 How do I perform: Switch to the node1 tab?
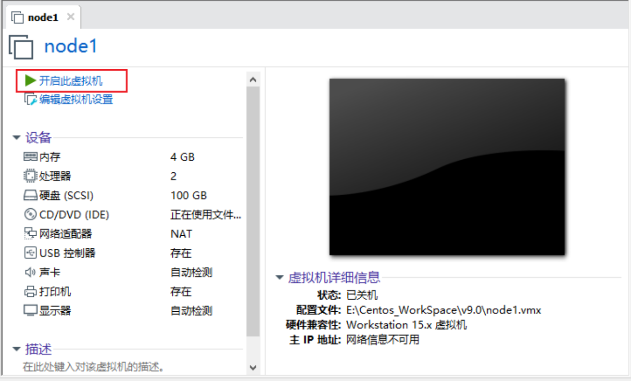pyautogui.click(x=43, y=17)
